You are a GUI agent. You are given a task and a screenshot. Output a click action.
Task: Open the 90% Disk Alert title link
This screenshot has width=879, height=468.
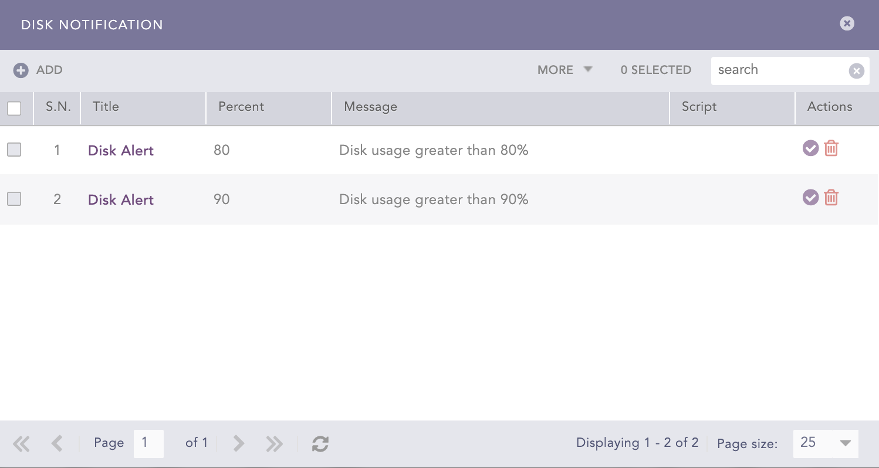tap(121, 200)
